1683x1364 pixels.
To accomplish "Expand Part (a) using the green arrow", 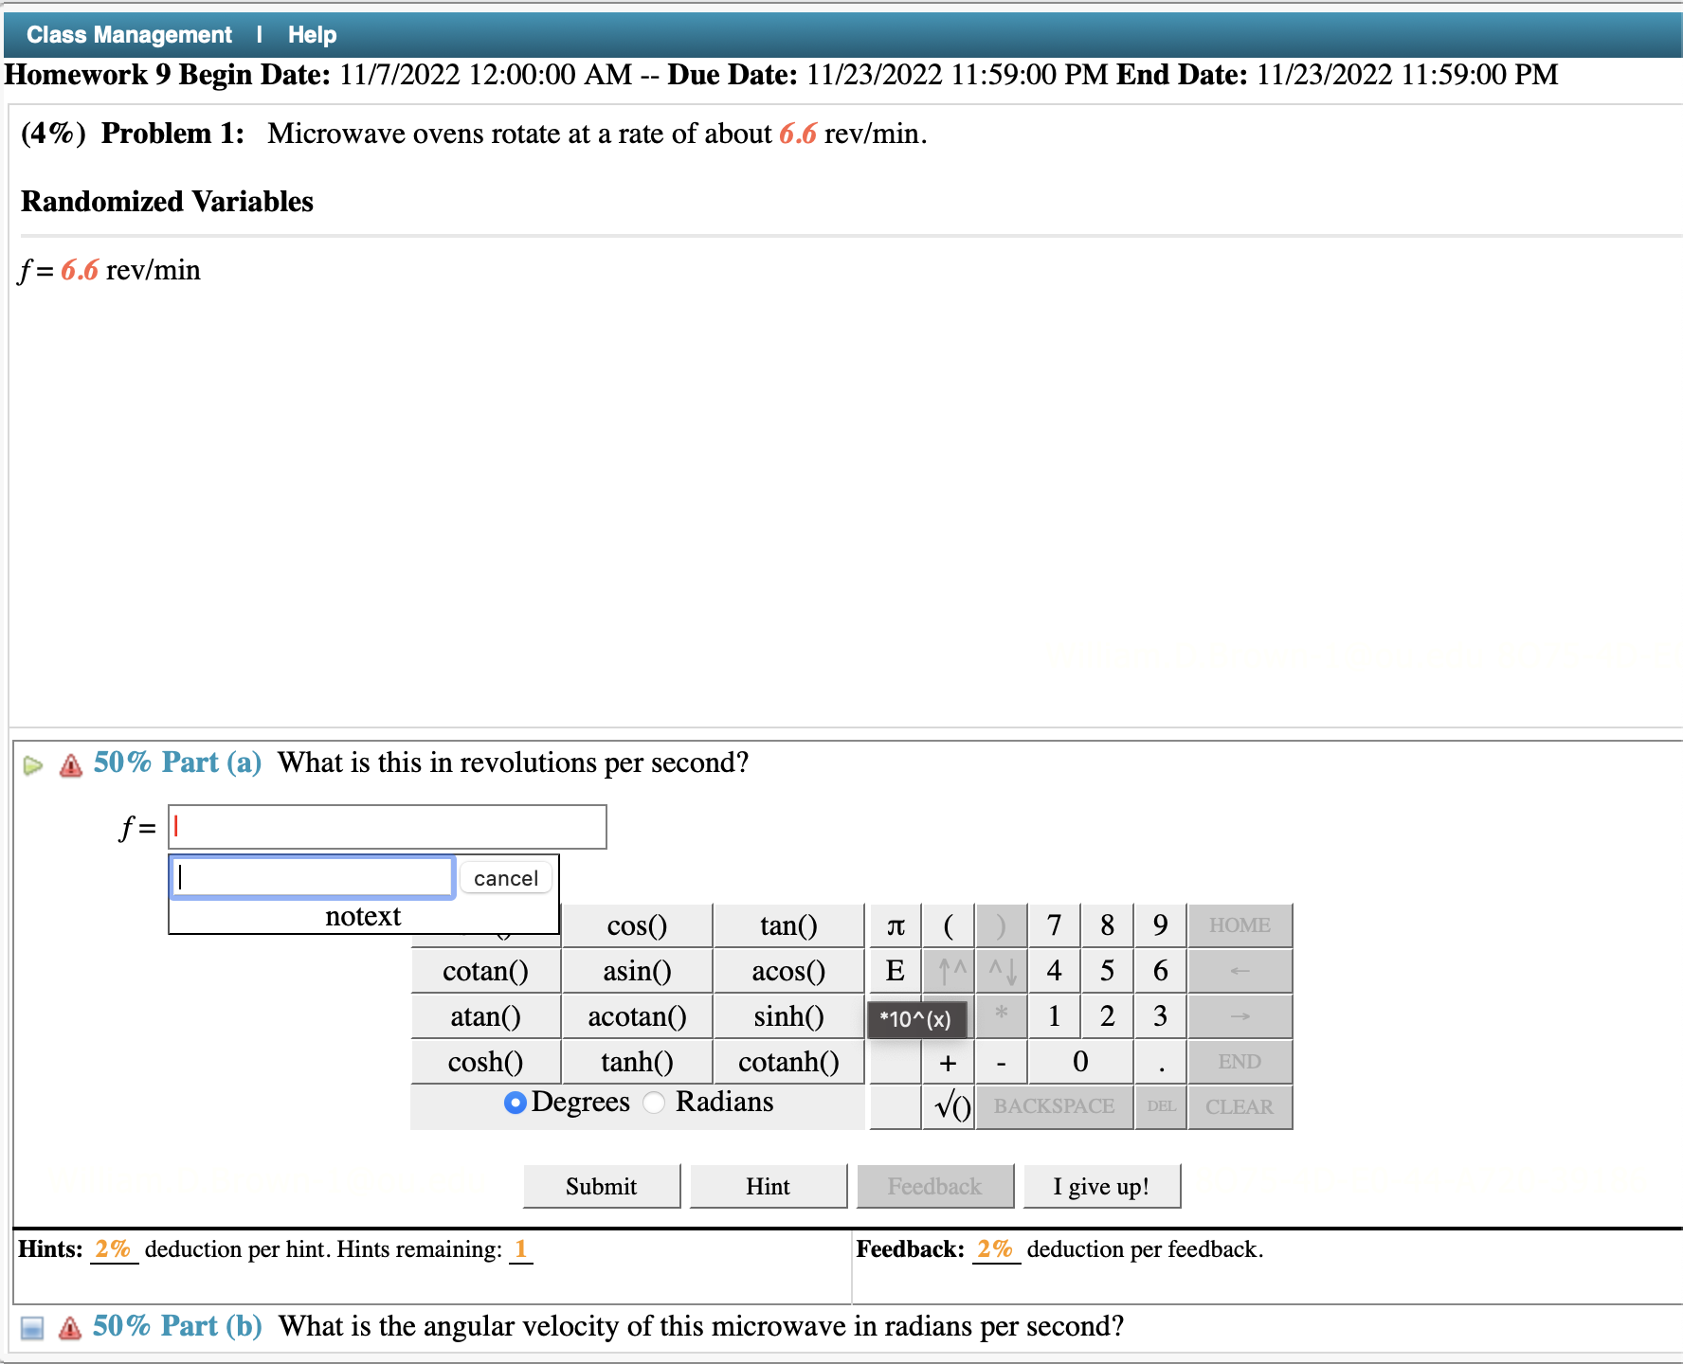I will click(33, 764).
